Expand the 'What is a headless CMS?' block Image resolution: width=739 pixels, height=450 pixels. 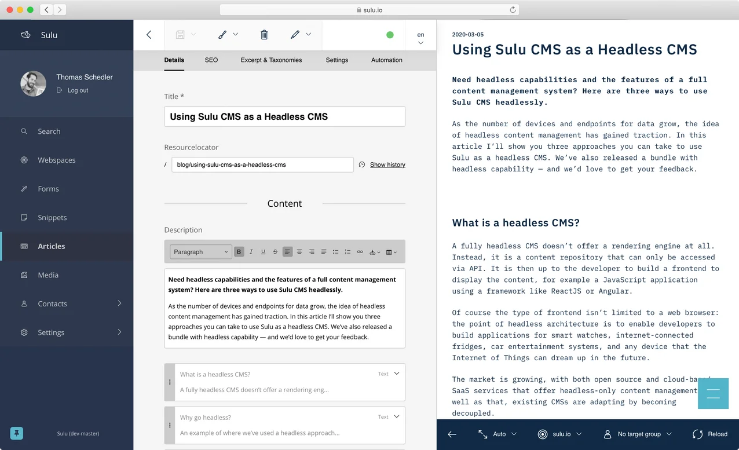[x=397, y=374]
